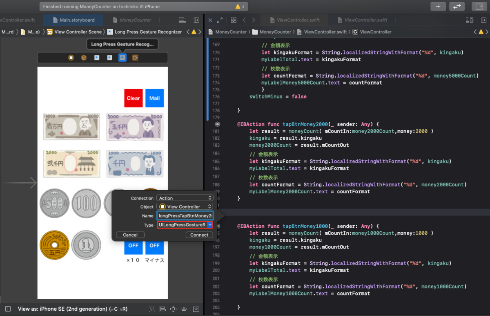The height and width of the screenshot is (316, 490).
Task: Go to next issue in right jump bar
Action: point(487,32)
